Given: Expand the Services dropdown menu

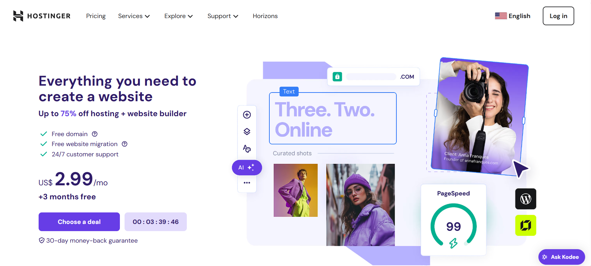Looking at the screenshot, I should [x=134, y=16].
